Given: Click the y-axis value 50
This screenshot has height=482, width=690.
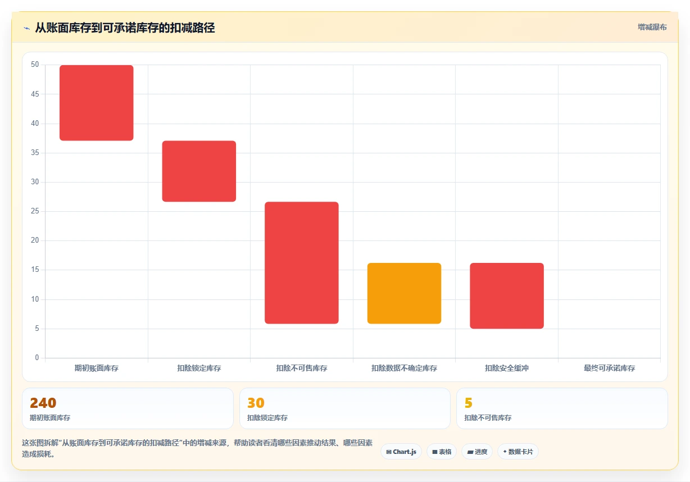Looking at the screenshot, I should click(35, 65).
